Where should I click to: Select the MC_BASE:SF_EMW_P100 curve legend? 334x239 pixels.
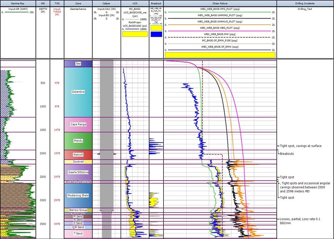220,42
